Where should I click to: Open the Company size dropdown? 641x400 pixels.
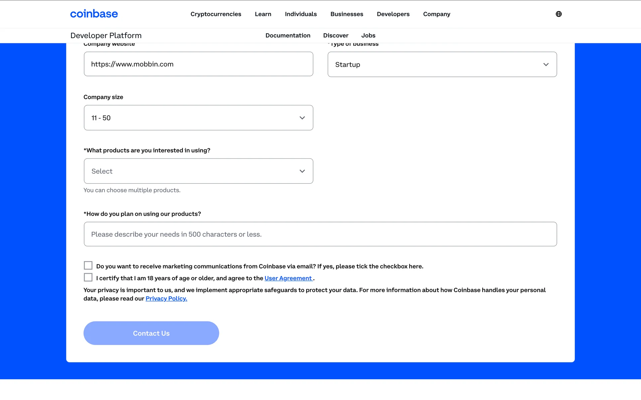pos(198,118)
